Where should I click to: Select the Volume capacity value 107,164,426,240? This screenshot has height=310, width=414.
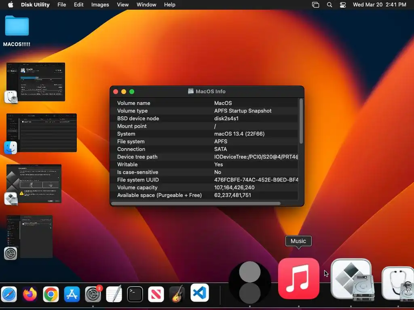(234, 187)
